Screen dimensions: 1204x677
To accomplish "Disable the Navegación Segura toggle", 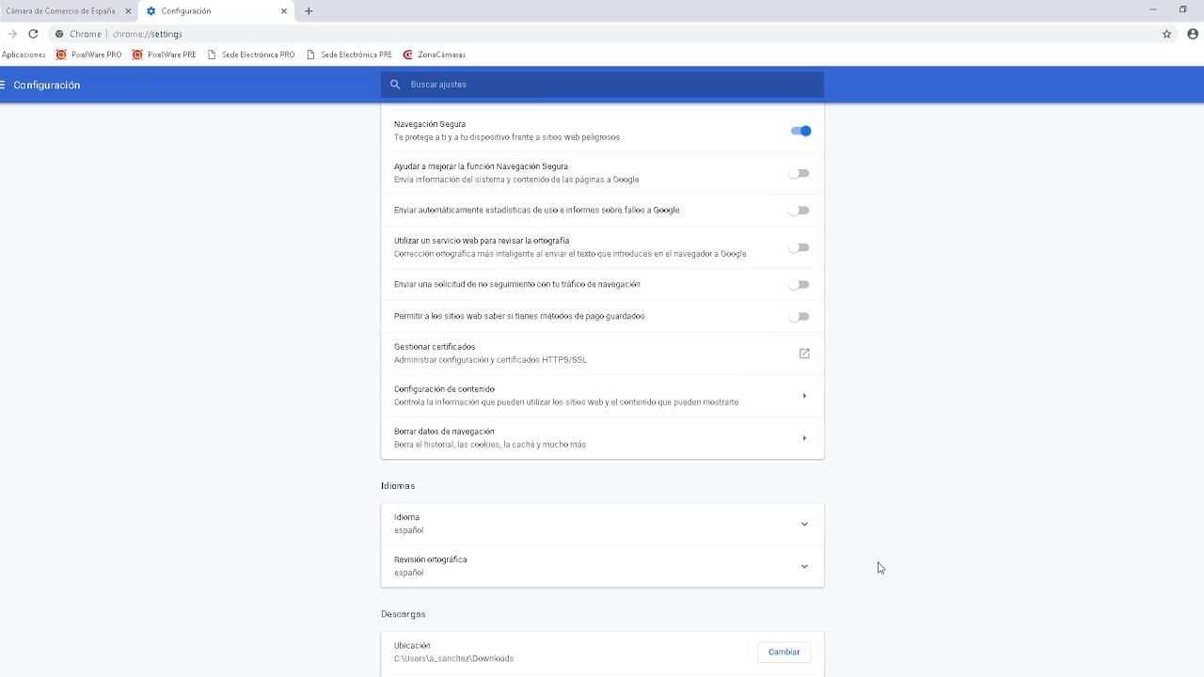I will point(800,131).
